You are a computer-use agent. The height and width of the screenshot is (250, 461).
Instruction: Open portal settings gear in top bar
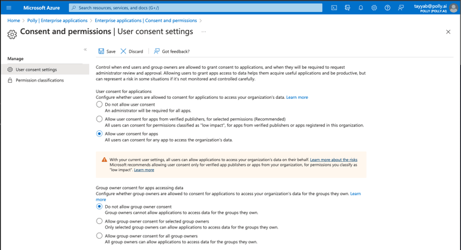[x=374, y=8]
